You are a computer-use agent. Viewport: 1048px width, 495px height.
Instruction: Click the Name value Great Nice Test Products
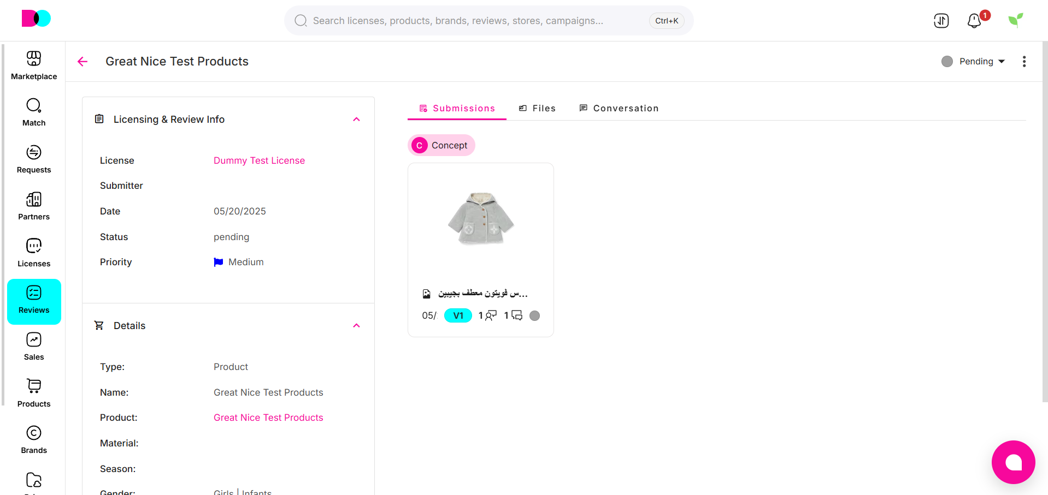point(268,392)
